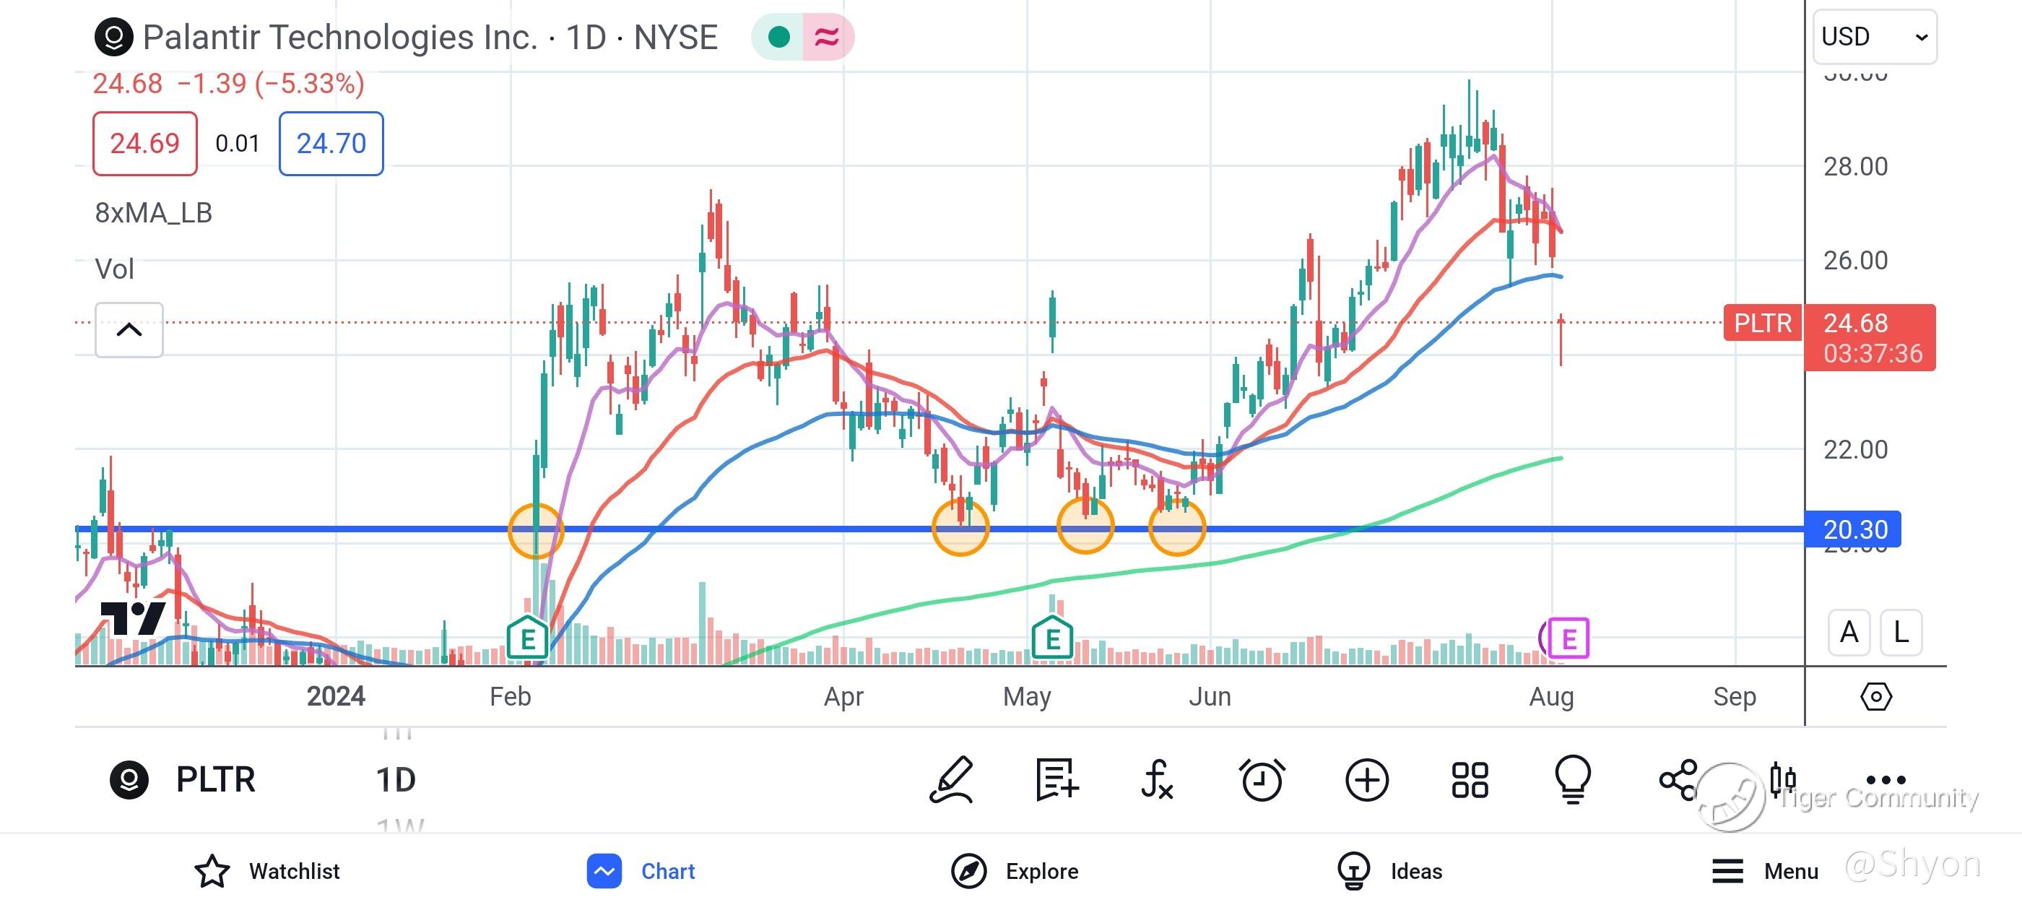Screen dimensions: 2022x910
Task: Click the 24.70 buy price button
Action: [x=331, y=144]
